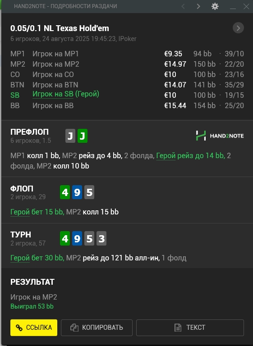Click the ТЕКСТ text export button
253x346 pixels.
190,328
